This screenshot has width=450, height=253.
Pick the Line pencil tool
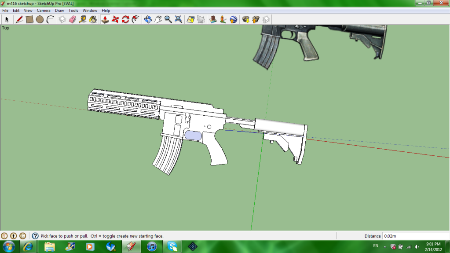[x=19, y=19]
